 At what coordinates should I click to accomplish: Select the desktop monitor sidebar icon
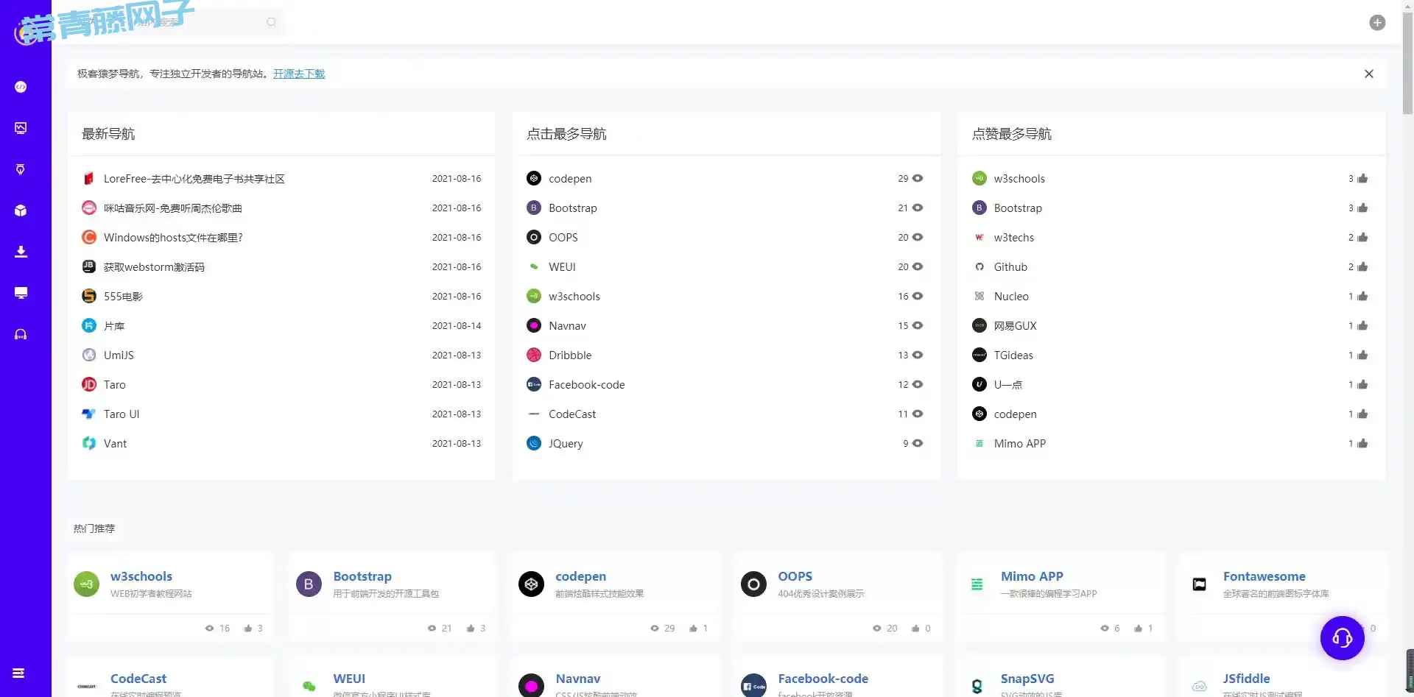point(21,293)
